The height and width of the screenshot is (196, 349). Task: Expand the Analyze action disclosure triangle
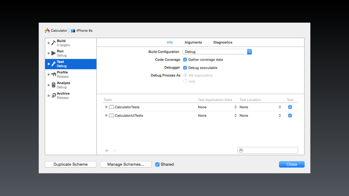[x=49, y=85]
